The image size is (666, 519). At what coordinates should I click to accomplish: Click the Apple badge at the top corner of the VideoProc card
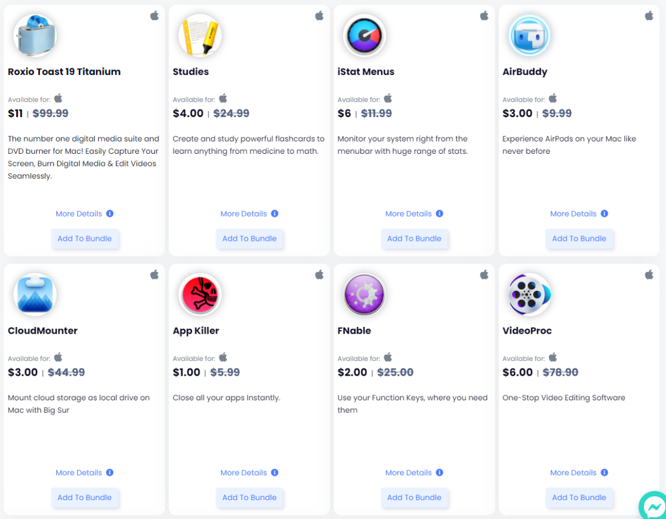click(649, 274)
